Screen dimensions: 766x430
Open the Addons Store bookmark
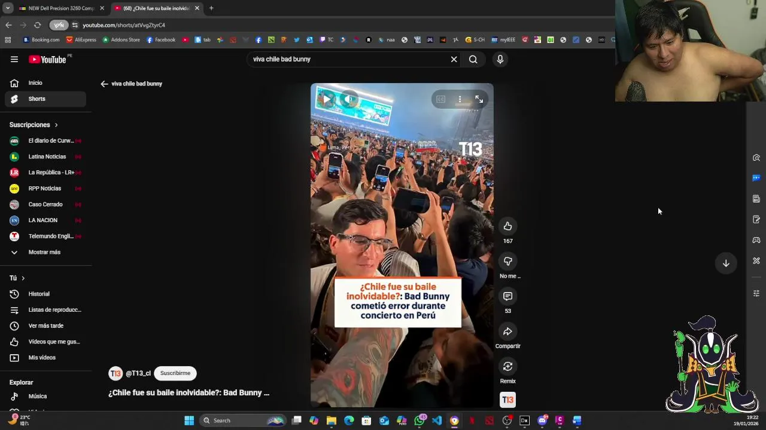tap(121, 40)
